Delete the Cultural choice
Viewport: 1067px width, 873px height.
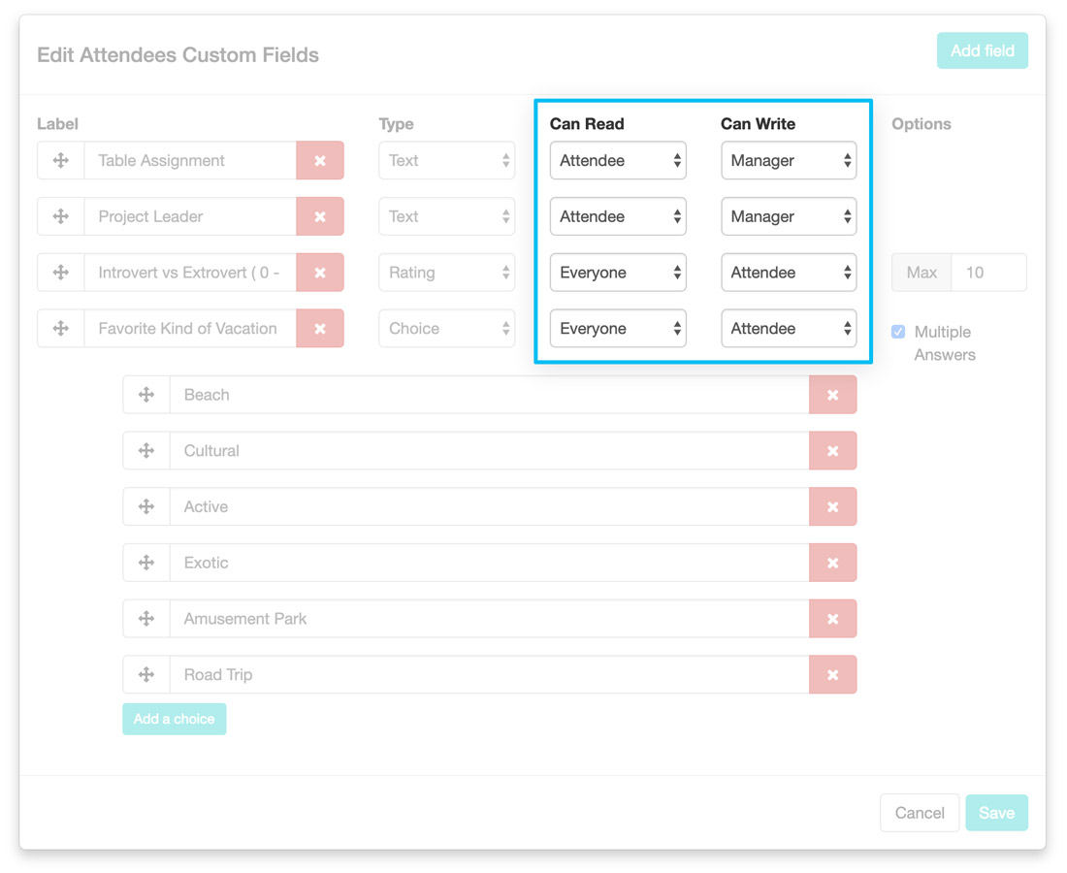click(833, 450)
